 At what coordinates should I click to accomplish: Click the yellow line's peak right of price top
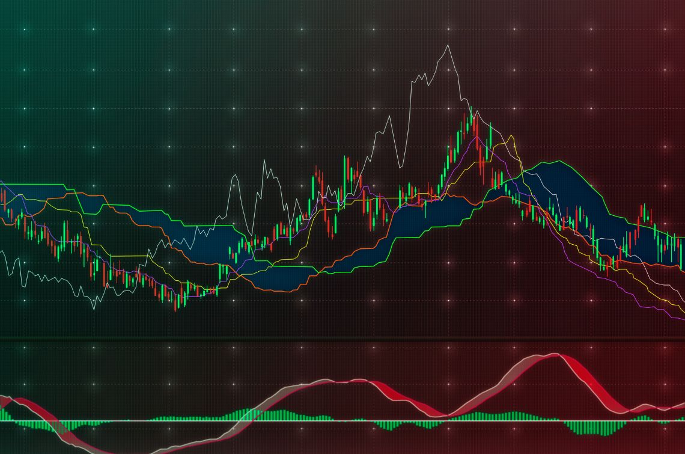coord(511,137)
